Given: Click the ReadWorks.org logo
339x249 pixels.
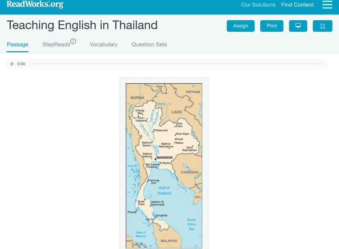Looking at the screenshot, I should click(35, 5).
